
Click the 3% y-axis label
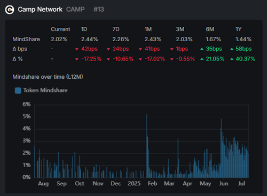click(x=27, y=141)
